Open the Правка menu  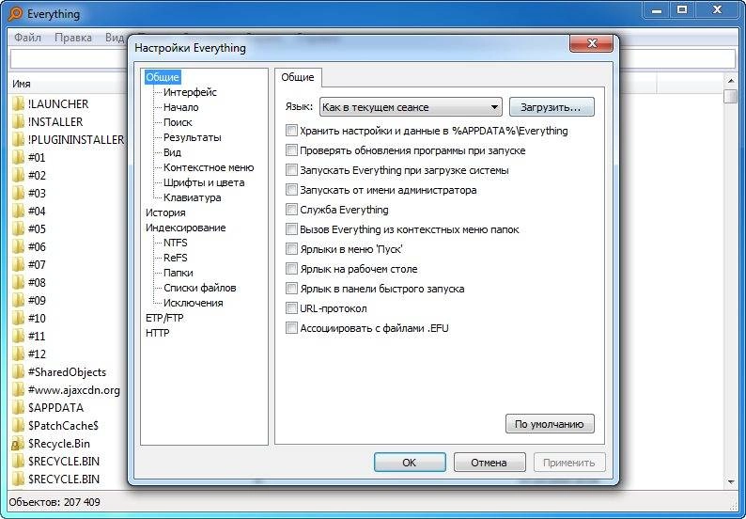point(72,38)
